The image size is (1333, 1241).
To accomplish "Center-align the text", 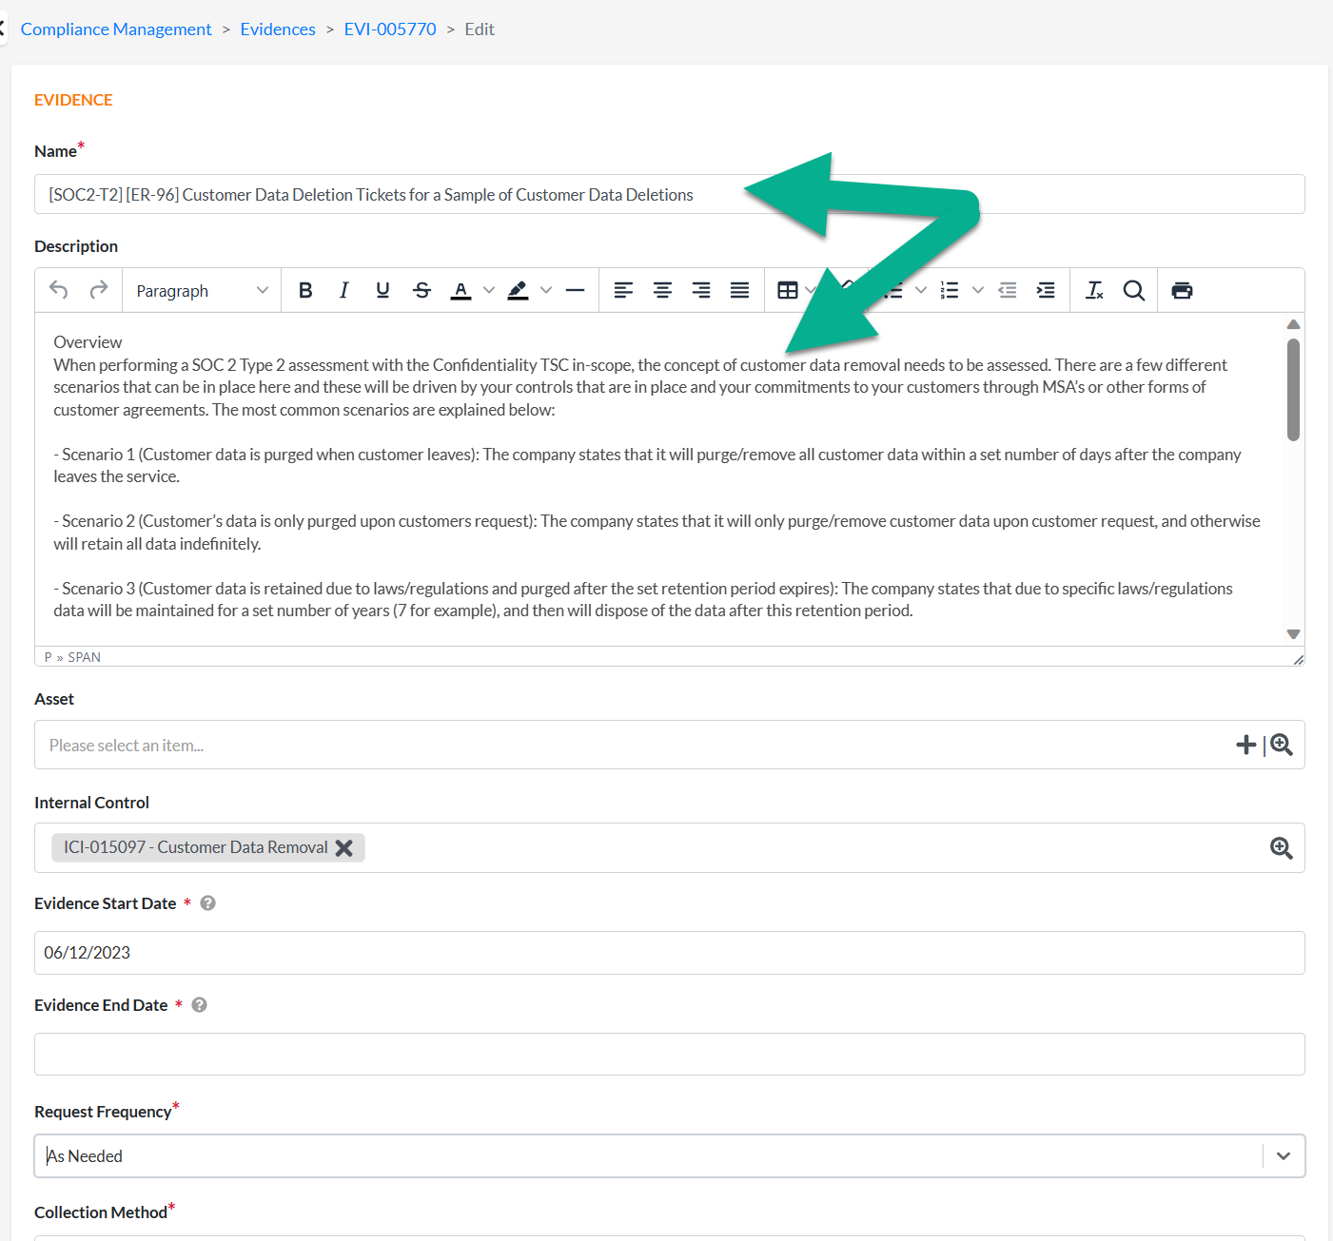I will [x=662, y=290].
